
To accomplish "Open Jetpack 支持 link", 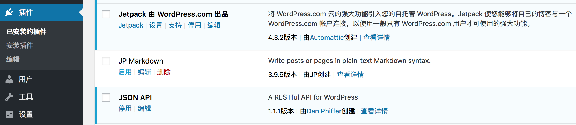I will pyautogui.click(x=175, y=25).
